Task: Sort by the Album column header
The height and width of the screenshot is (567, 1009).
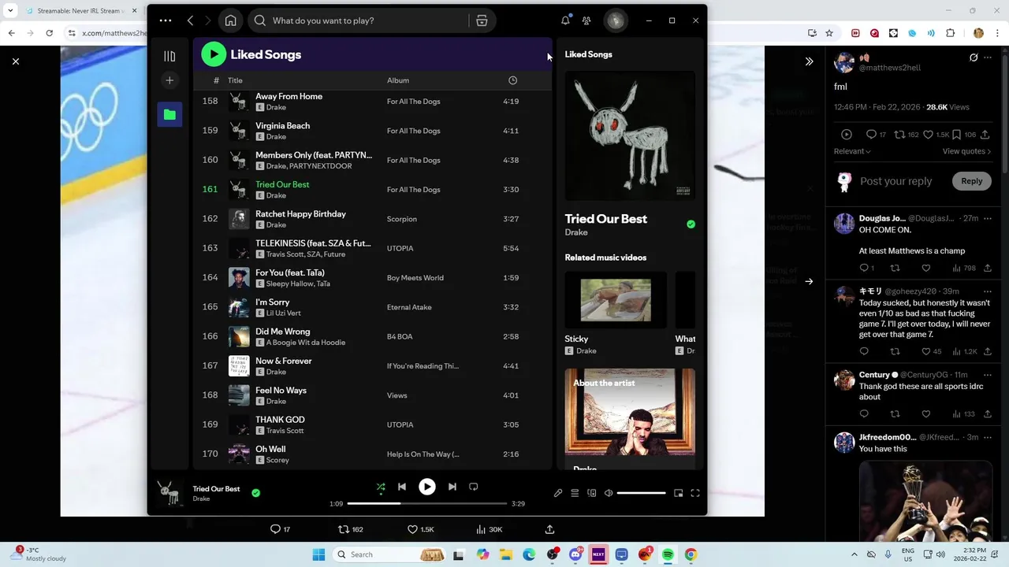Action: pos(398,80)
